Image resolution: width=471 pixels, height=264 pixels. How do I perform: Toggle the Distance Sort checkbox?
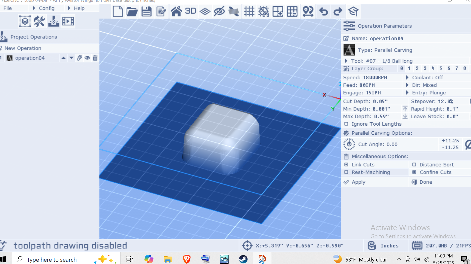click(414, 165)
